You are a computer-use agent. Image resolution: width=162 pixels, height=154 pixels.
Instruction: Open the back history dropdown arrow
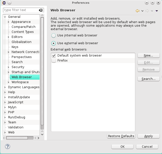pyautogui.click(x=142, y=11)
